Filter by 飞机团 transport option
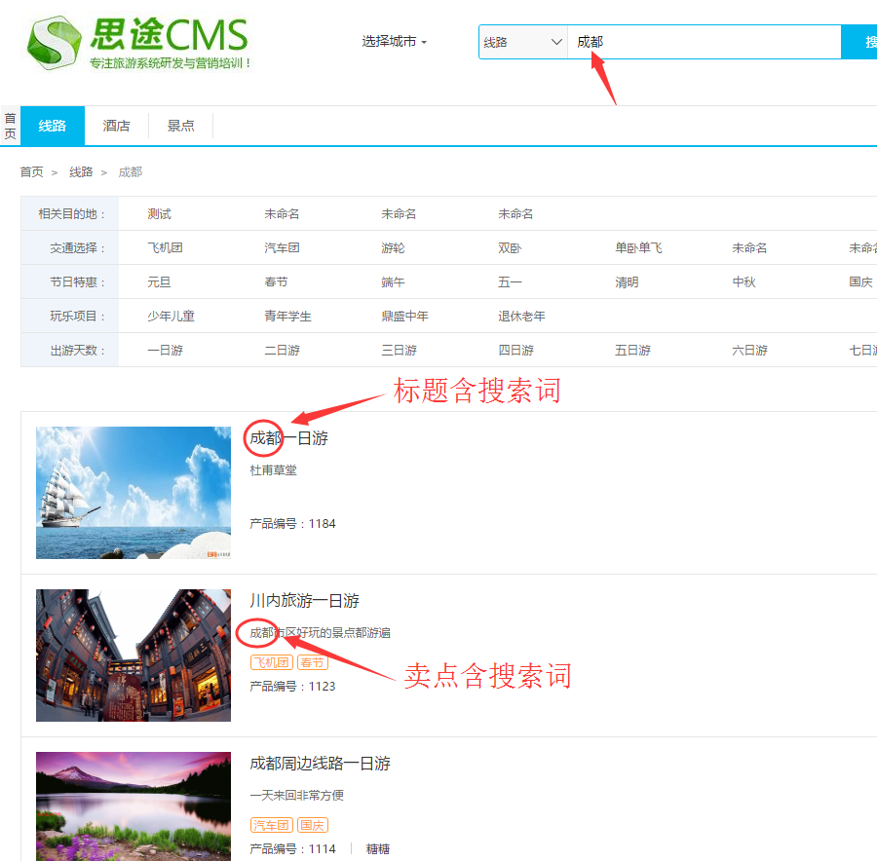The height and width of the screenshot is (861, 877). [x=165, y=248]
